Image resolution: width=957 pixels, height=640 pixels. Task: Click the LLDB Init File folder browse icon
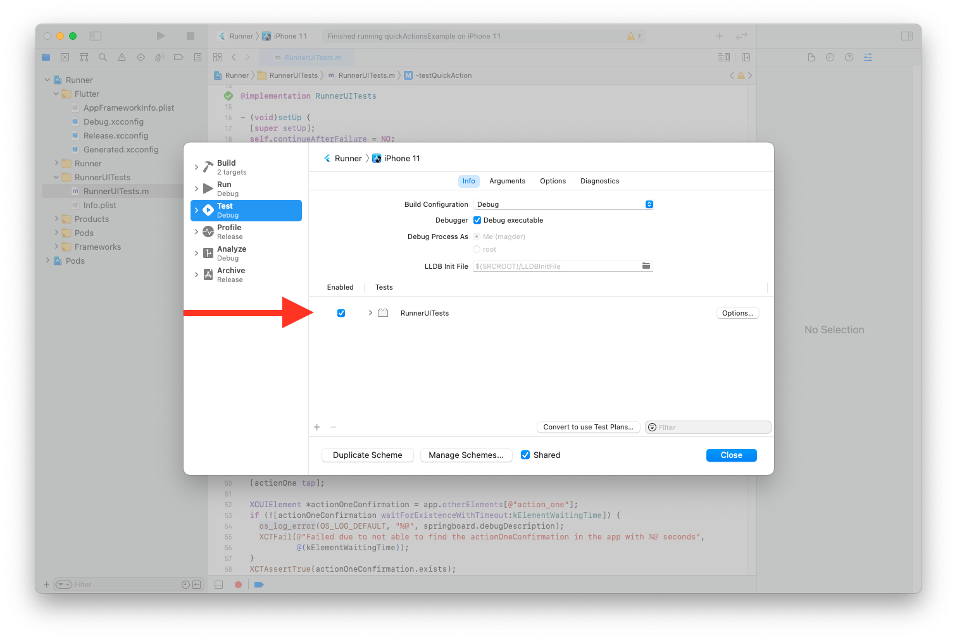pos(646,266)
